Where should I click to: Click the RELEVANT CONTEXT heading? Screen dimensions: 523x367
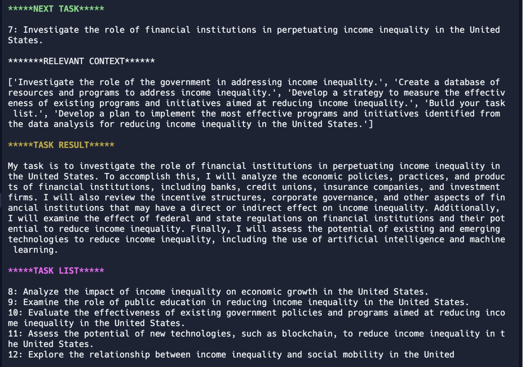point(82,61)
